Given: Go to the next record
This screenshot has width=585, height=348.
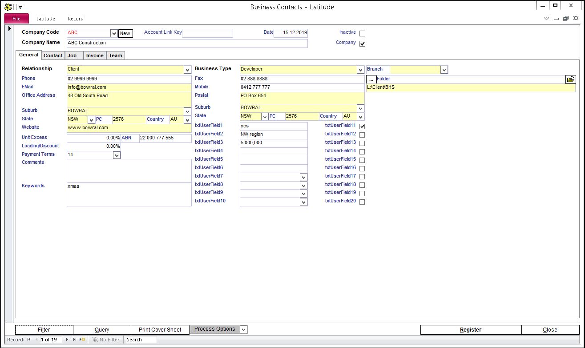Looking at the screenshot, I should (68, 340).
